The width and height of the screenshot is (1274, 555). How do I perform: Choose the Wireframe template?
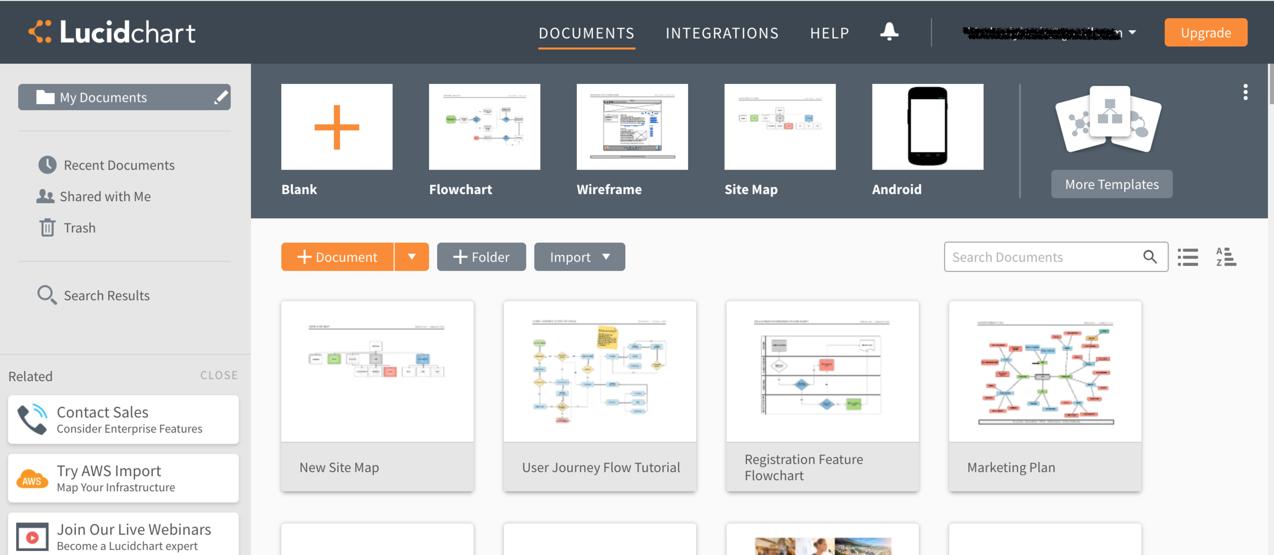point(632,127)
